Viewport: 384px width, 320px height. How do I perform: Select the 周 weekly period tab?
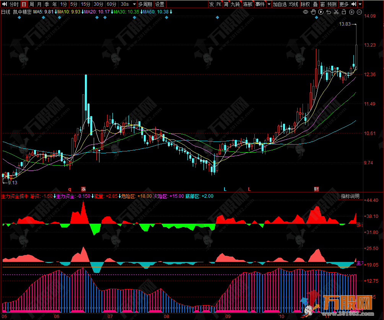point(32,4)
